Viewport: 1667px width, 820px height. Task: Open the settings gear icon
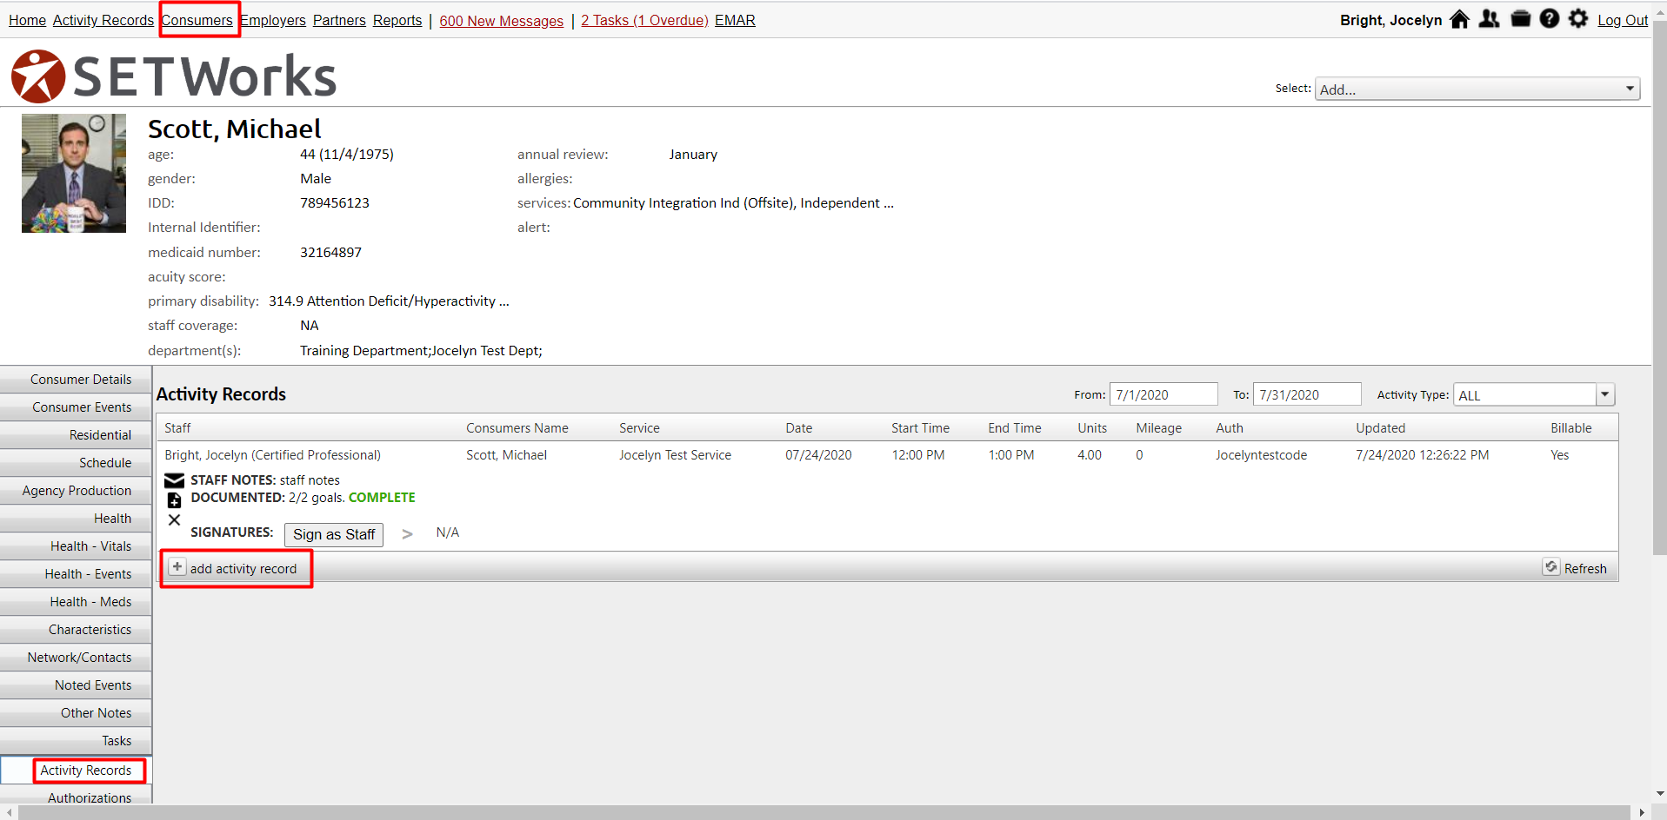coord(1578,19)
